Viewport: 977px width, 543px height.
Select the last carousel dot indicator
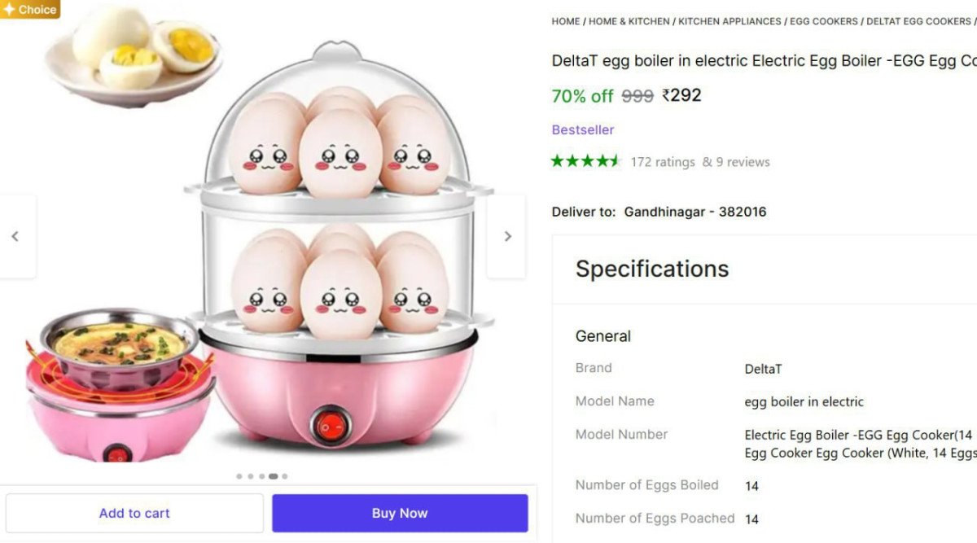[x=285, y=476]
